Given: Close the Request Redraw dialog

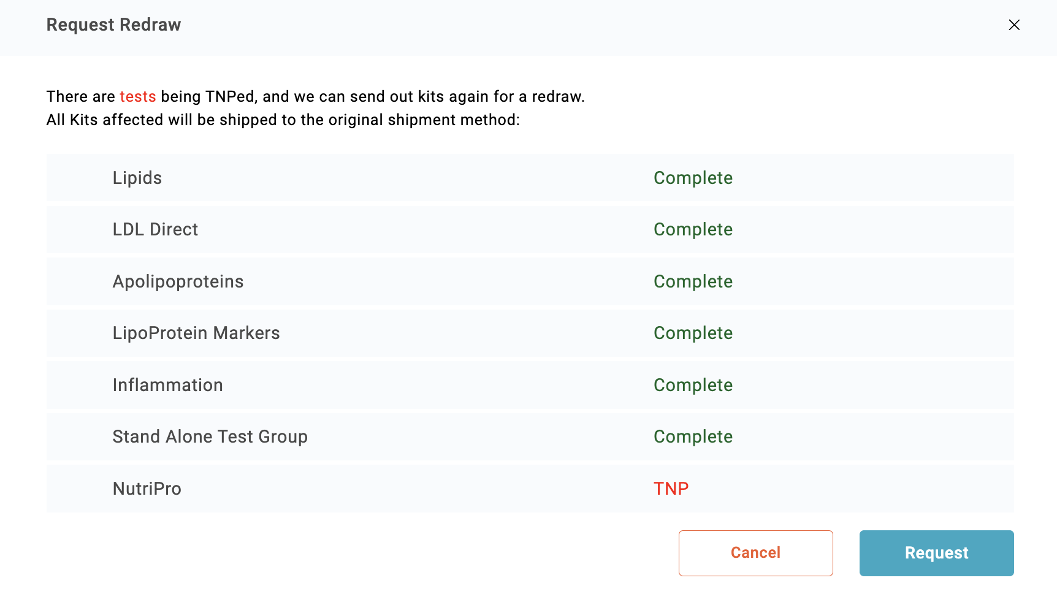Looking at the screenshot, I should pyautogui.click(x=1014, y=25).
